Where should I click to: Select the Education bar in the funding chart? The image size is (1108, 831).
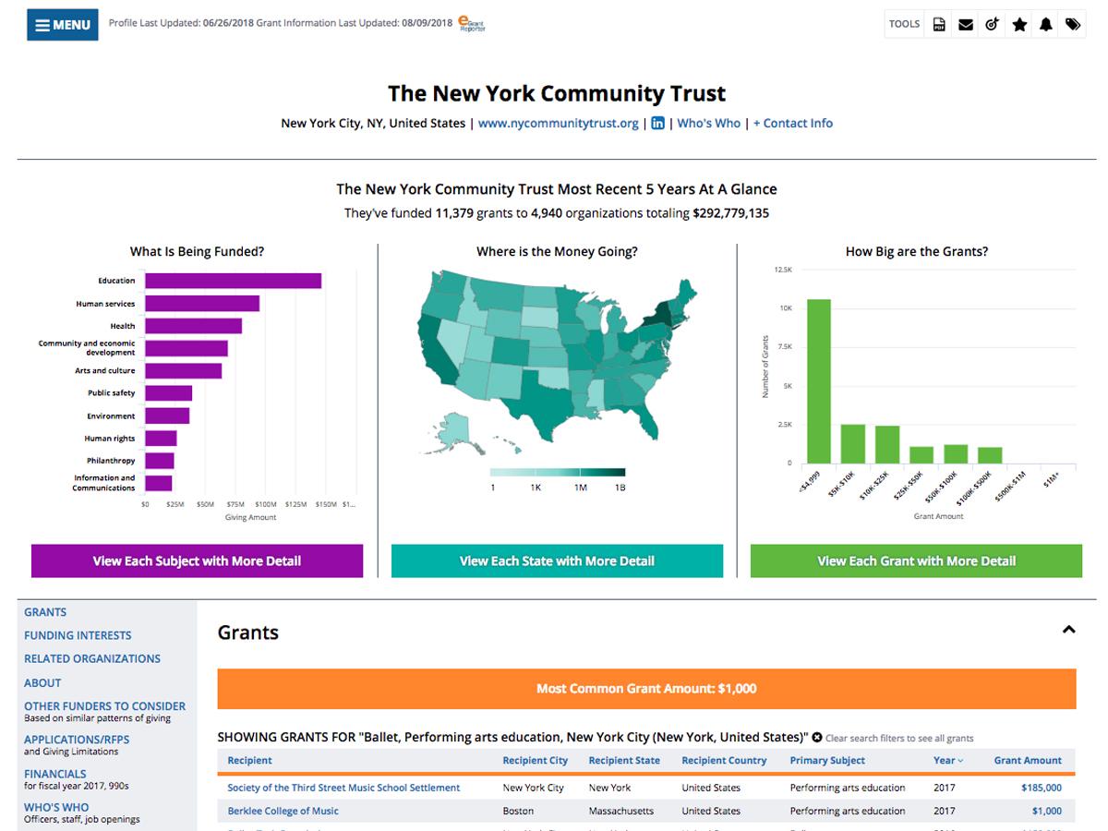pyautogui.click(x=233, y=281)
